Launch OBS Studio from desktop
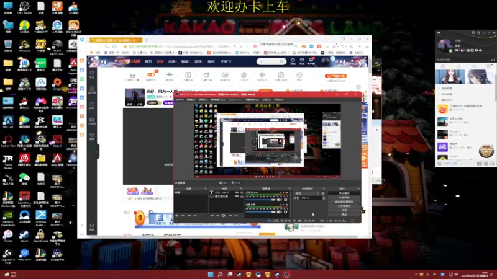497x279 pixels. 24,7
